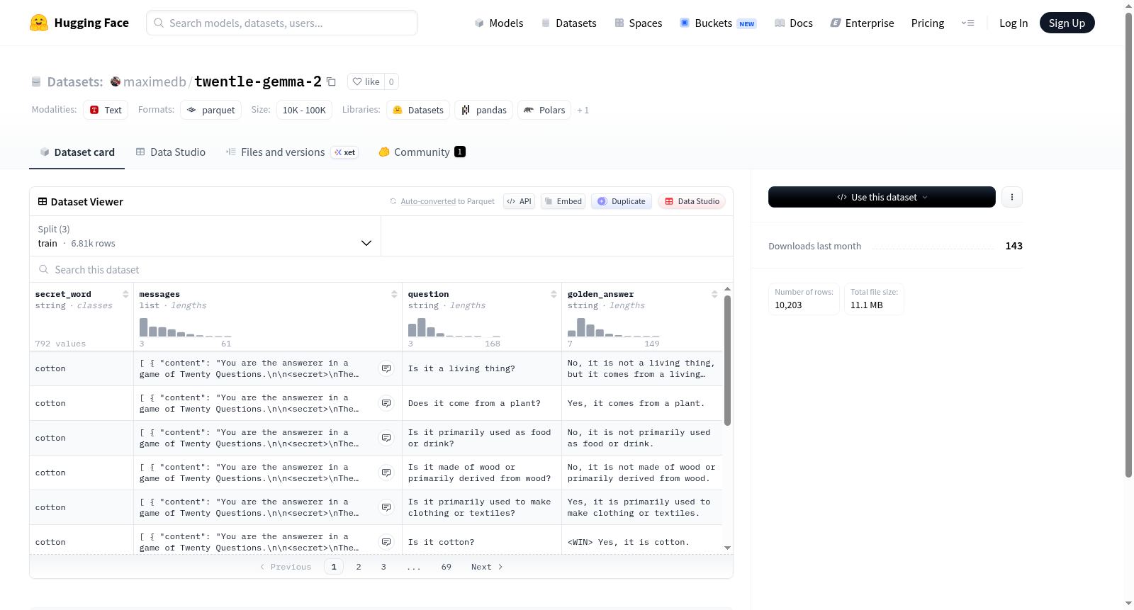The image size is (1134, 610).
Task: Click the messages lengths histogram
Action: click(186, 327)
